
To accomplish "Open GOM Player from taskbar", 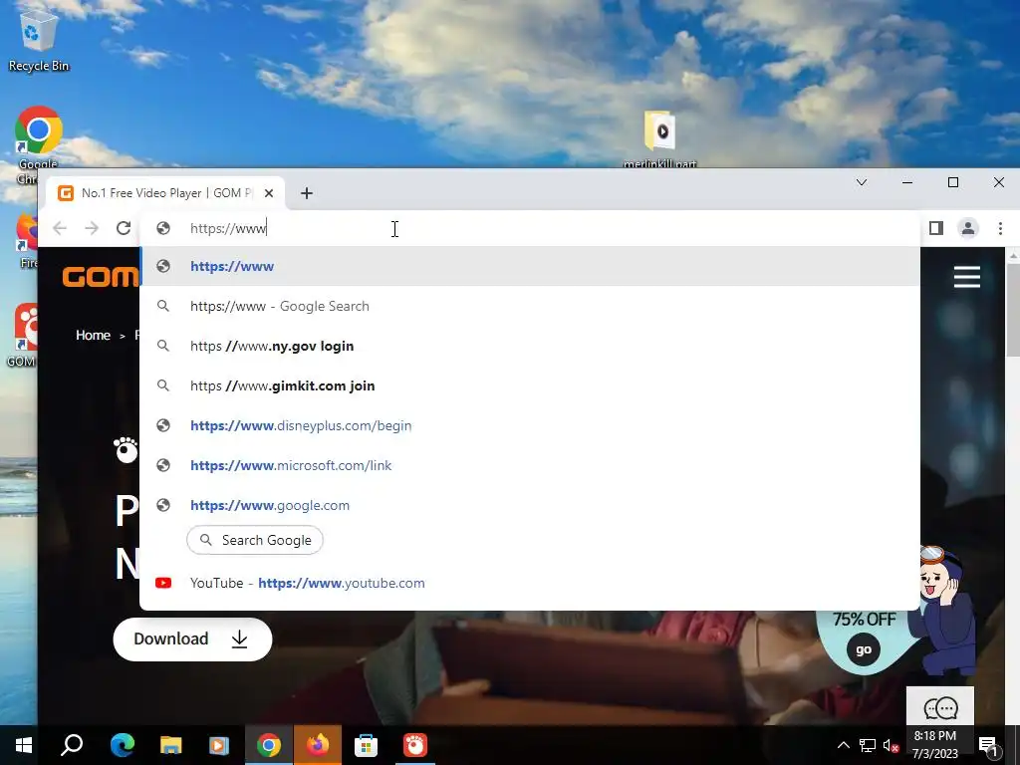I will pos(415,745).
